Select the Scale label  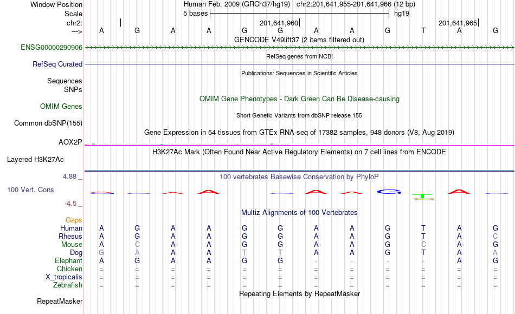[x=73, y=14]
